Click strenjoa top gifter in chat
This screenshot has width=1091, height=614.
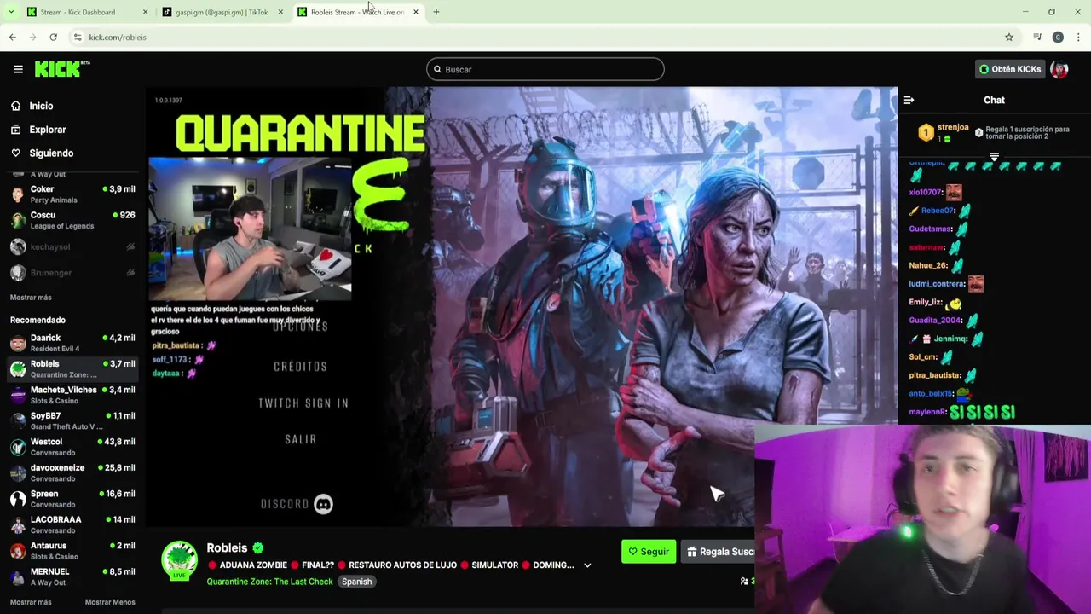(x=953, y=127)
